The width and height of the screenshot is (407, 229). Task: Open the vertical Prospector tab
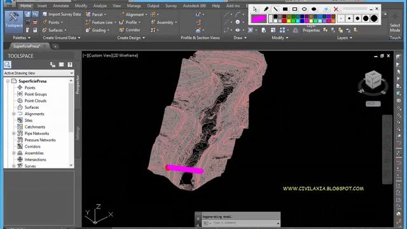coord(78,85)
